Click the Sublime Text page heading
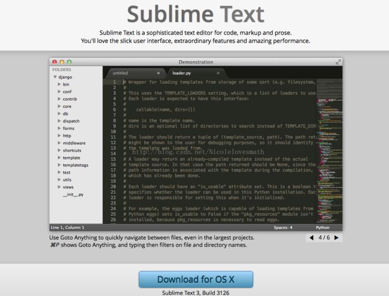 point(196,14)
